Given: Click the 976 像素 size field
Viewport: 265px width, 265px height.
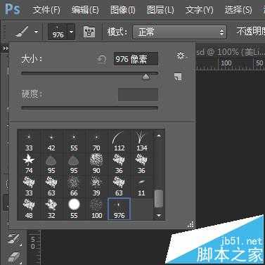Looking at the screenshot, I should 136,59.
